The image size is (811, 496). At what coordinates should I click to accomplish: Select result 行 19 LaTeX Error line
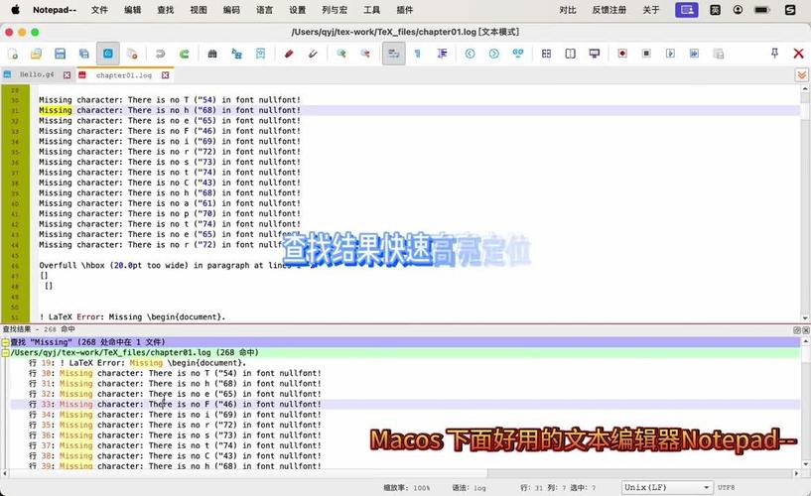click(138, 363)
